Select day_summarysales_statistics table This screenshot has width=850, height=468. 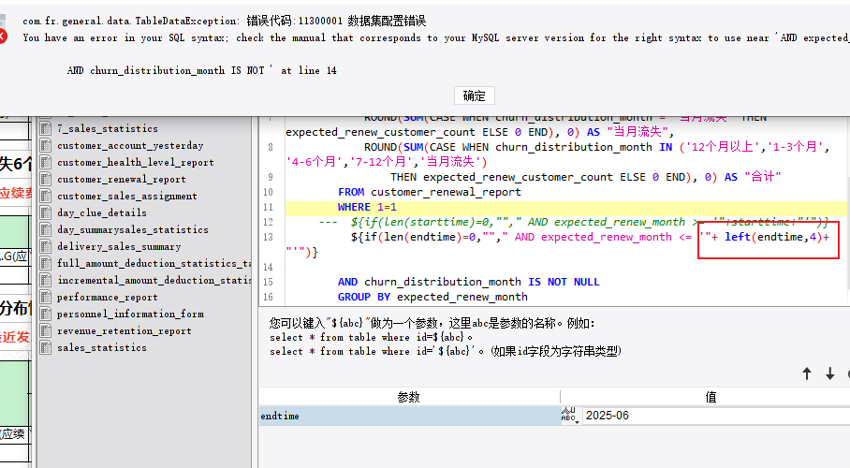tap(133, 229)
